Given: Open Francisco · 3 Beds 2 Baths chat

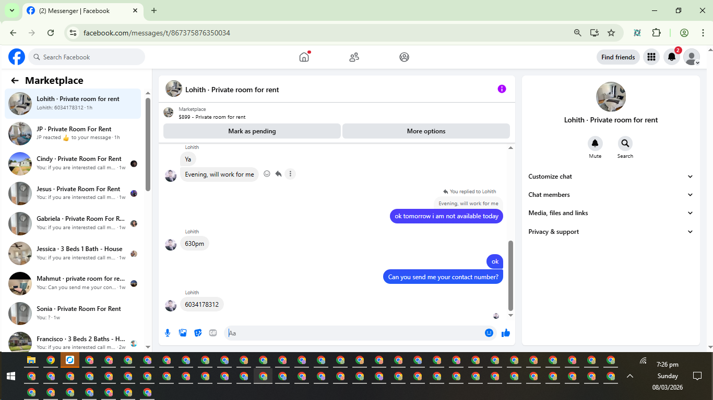Looking at the screenshot, I should (73, 340).
